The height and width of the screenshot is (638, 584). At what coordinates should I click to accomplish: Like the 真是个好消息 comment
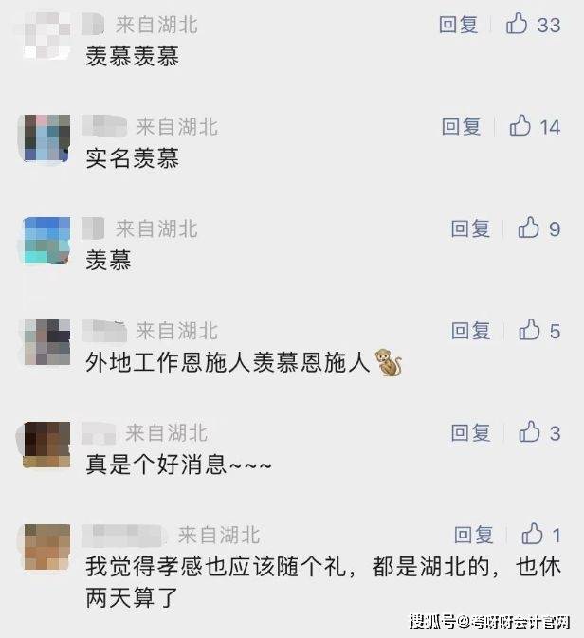tap(529, 431)
